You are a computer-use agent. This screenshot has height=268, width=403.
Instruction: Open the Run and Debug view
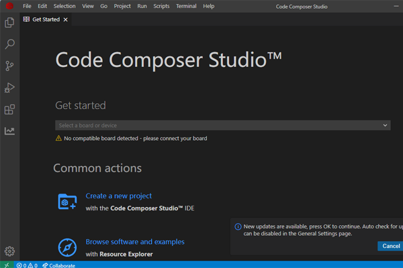(x=9, y=88)
